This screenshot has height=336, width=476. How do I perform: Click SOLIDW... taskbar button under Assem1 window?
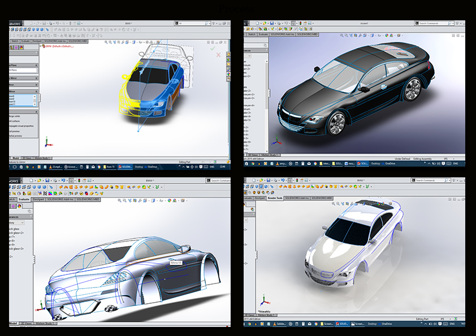coord(362,163)
